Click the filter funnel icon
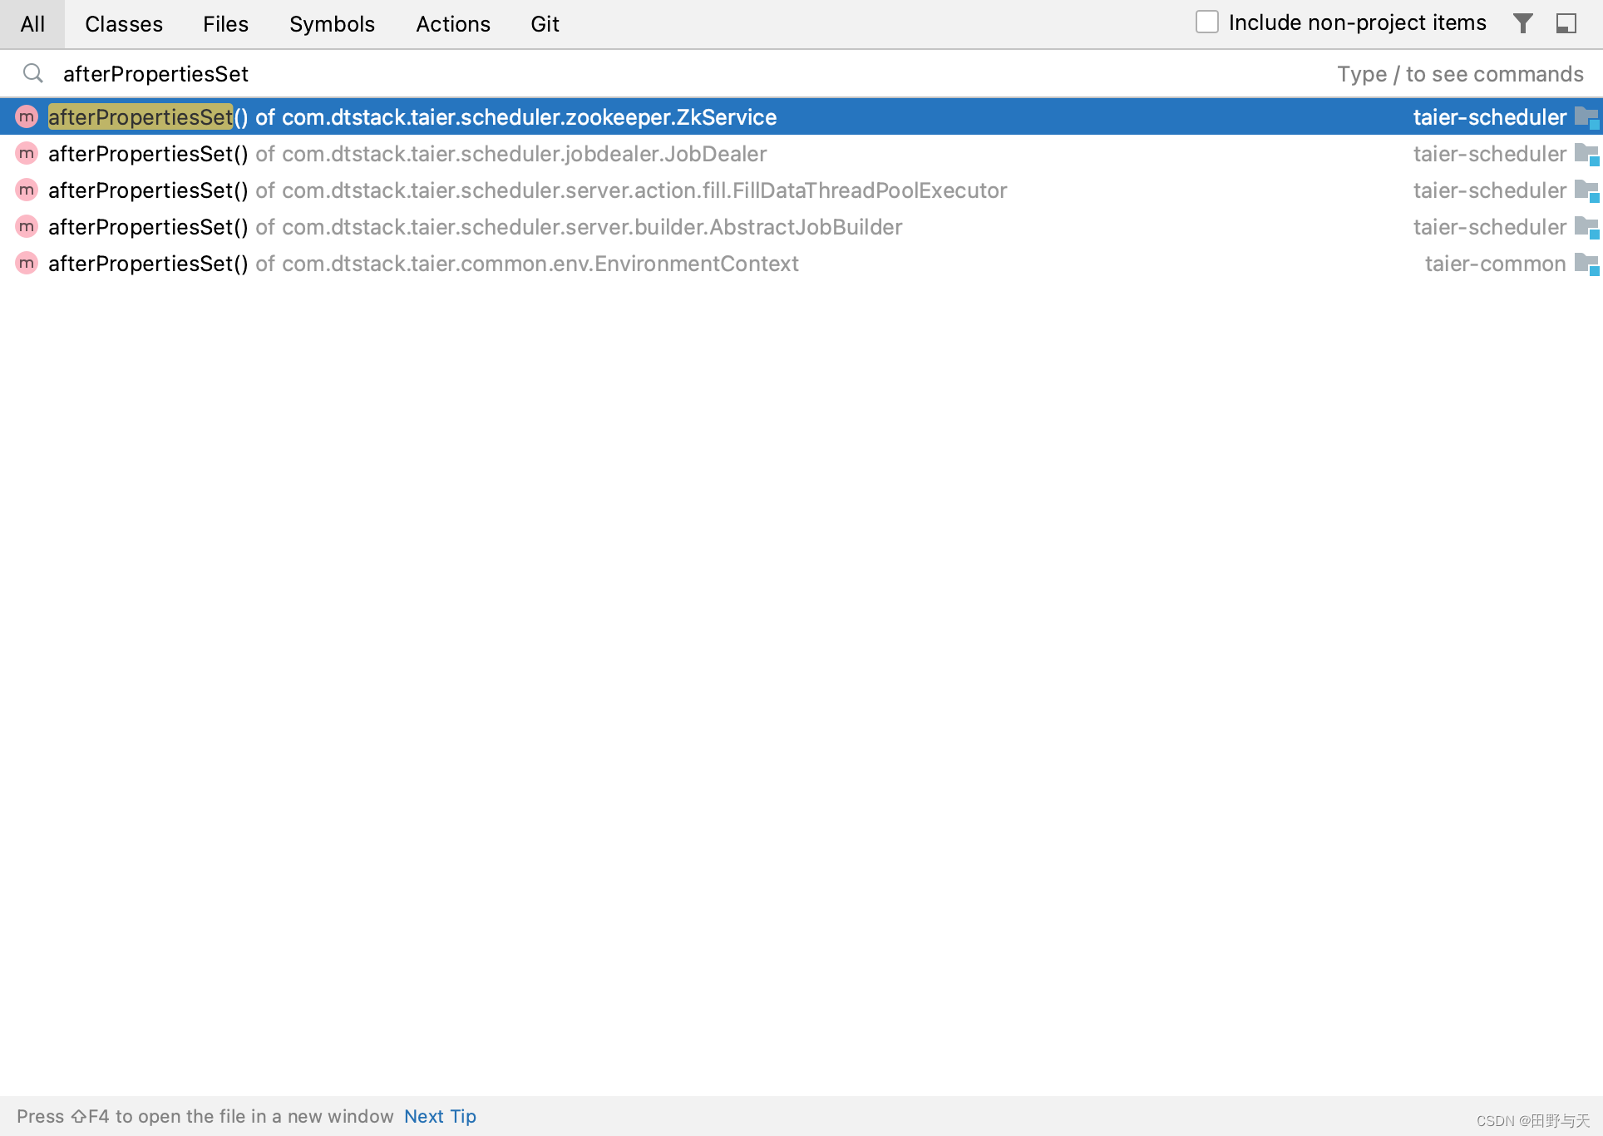This screenshot has width=1603, height=1136. [x=1522, y=23]
